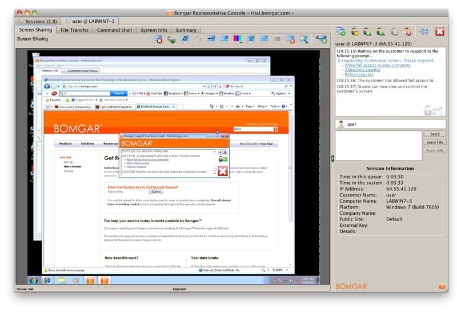This screenshot has width=457, height=312.
Task: Open the Summary tab
Action: click(186, 30)
